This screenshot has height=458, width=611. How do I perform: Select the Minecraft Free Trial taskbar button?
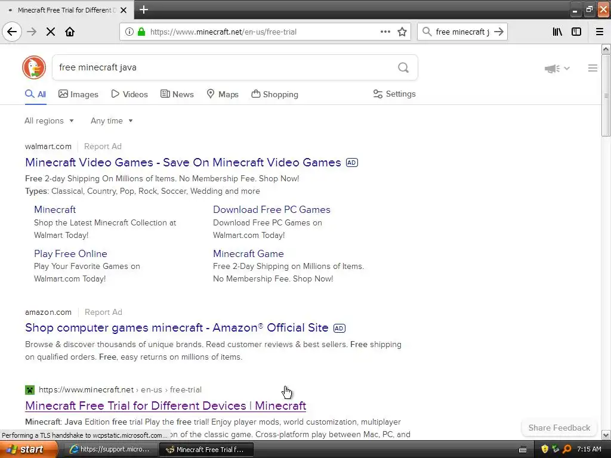pos(206,450)
